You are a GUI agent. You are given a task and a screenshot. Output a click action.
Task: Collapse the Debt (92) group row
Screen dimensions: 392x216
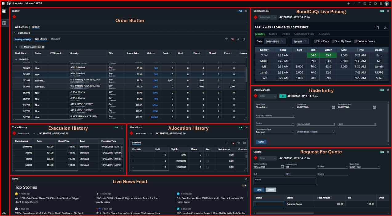(16, 59)
